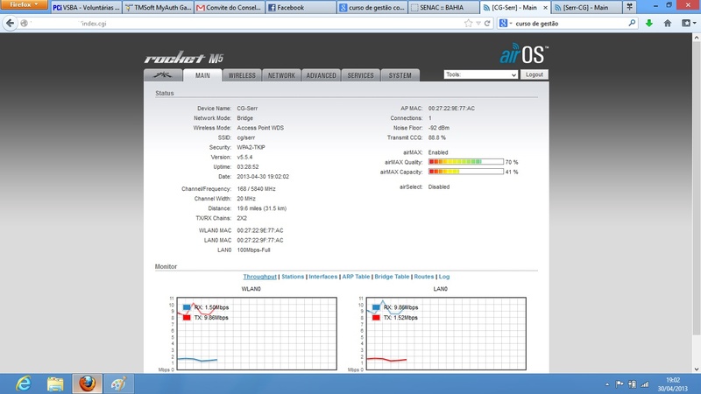Click the Logout button
The height and width of the screenshot is (394, 701).
point(535,74)
